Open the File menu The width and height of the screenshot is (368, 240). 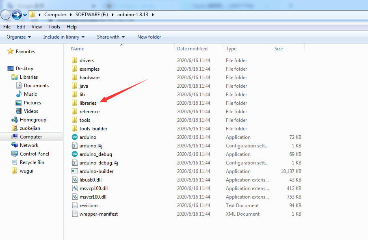pos(7,27)
